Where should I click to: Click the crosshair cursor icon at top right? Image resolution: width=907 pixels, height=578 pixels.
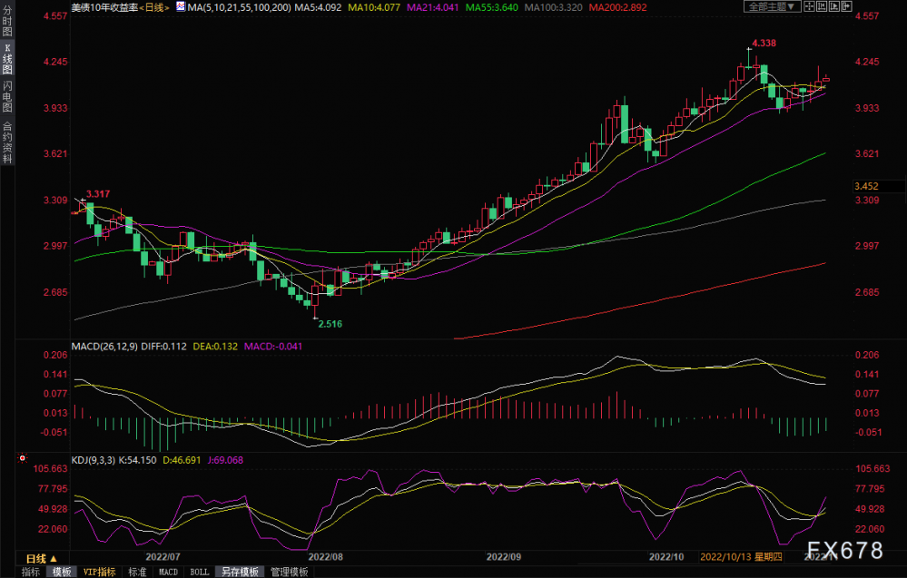(809, 6)
